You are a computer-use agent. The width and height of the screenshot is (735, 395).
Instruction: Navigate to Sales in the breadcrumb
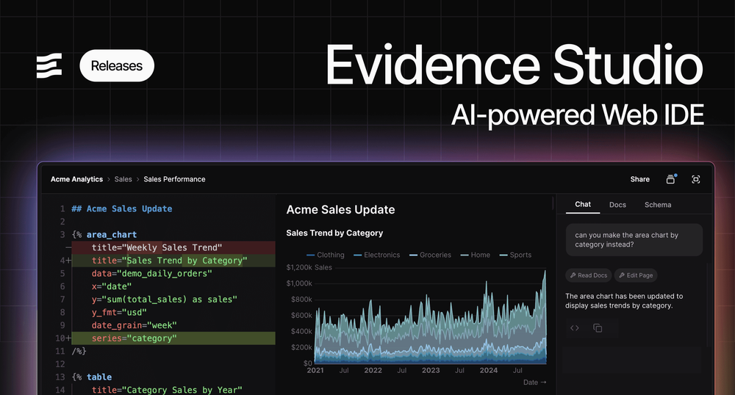click(123, 179)
